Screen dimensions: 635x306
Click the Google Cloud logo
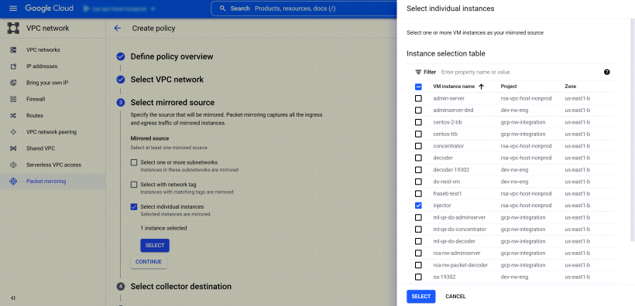[49, 8]
